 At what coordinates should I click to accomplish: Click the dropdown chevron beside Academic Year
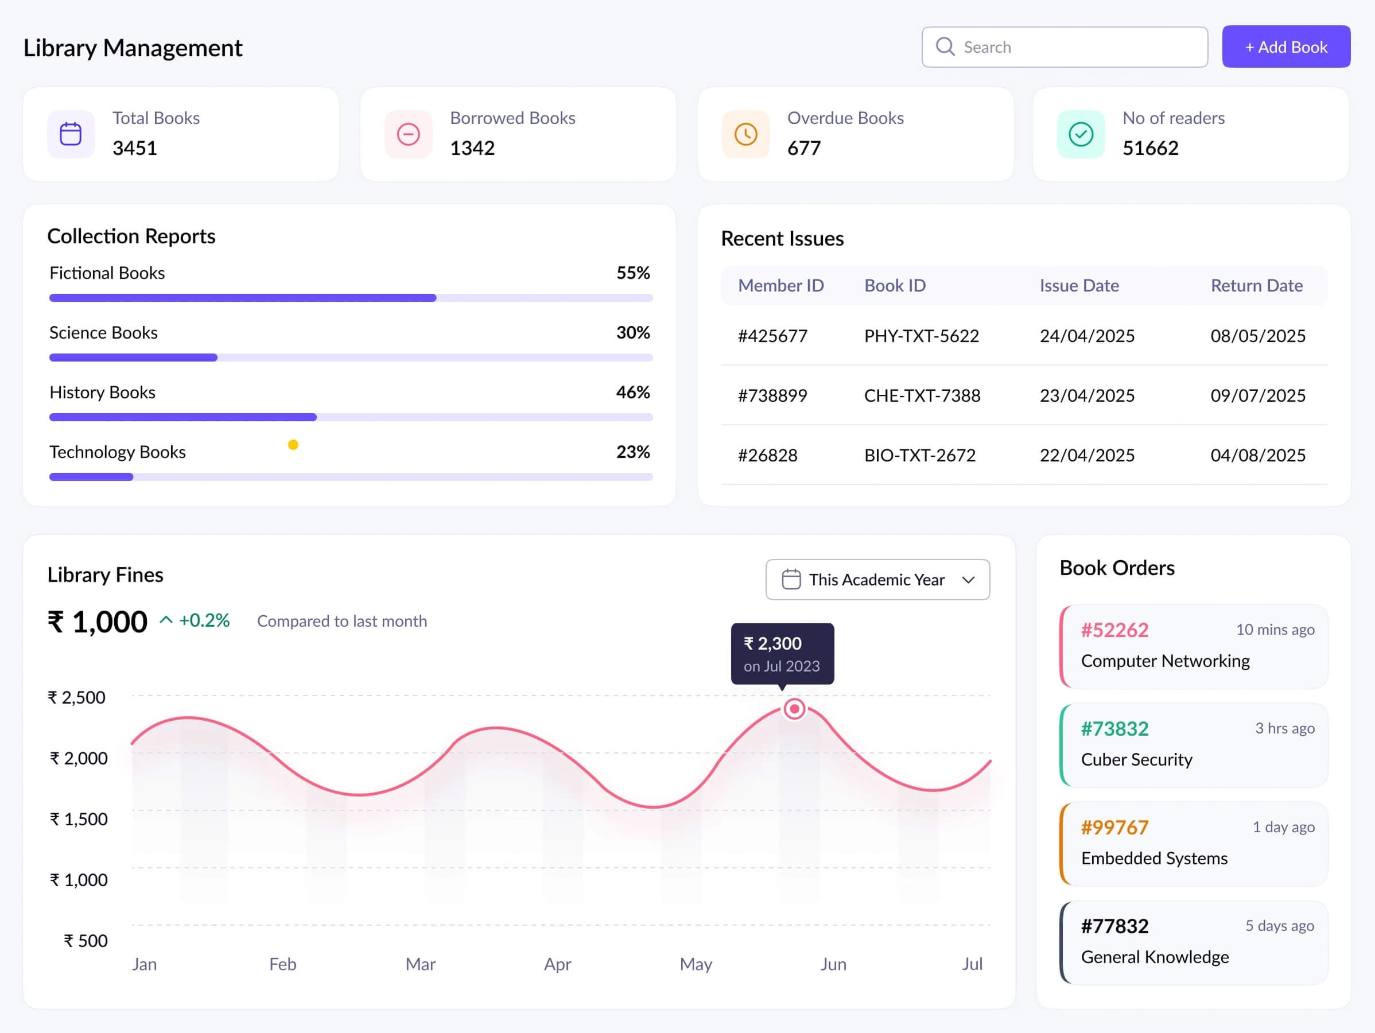click(x=968, y=580)
